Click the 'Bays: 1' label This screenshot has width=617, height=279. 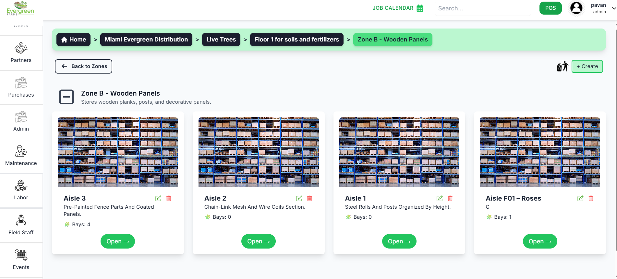(503, 217)
